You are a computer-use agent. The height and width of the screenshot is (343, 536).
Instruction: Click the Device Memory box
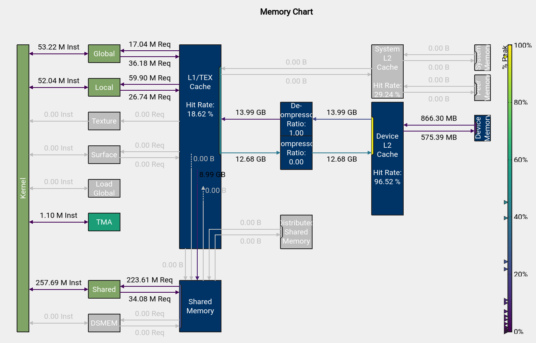point(483,128)
